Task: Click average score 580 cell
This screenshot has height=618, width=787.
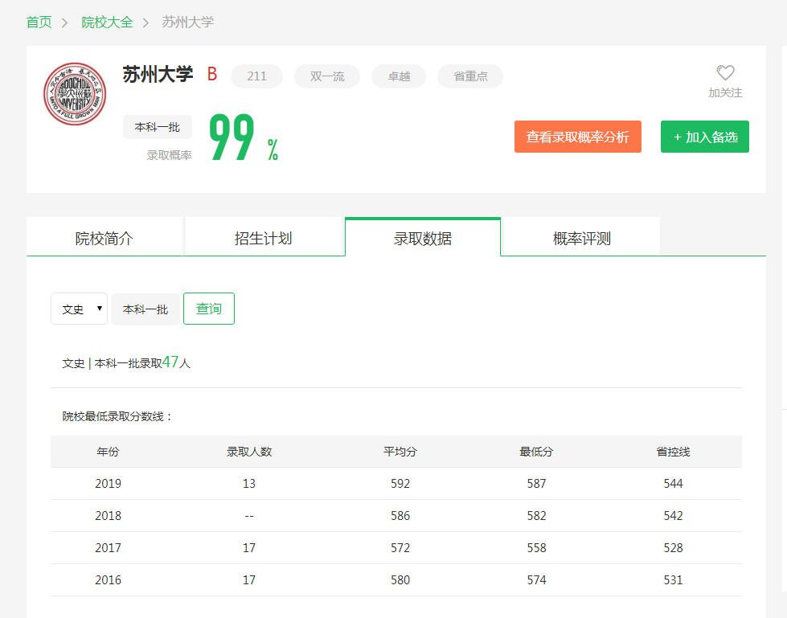Action: [400, 580]
